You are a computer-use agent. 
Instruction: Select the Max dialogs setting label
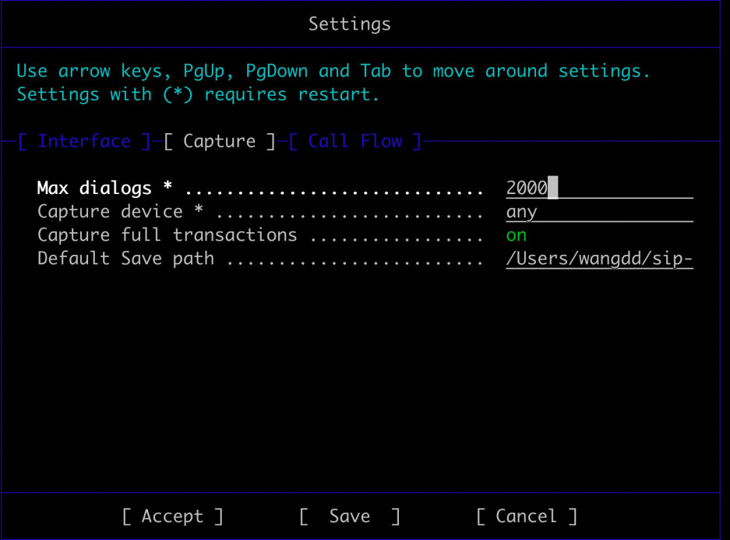tap(94, 189)
